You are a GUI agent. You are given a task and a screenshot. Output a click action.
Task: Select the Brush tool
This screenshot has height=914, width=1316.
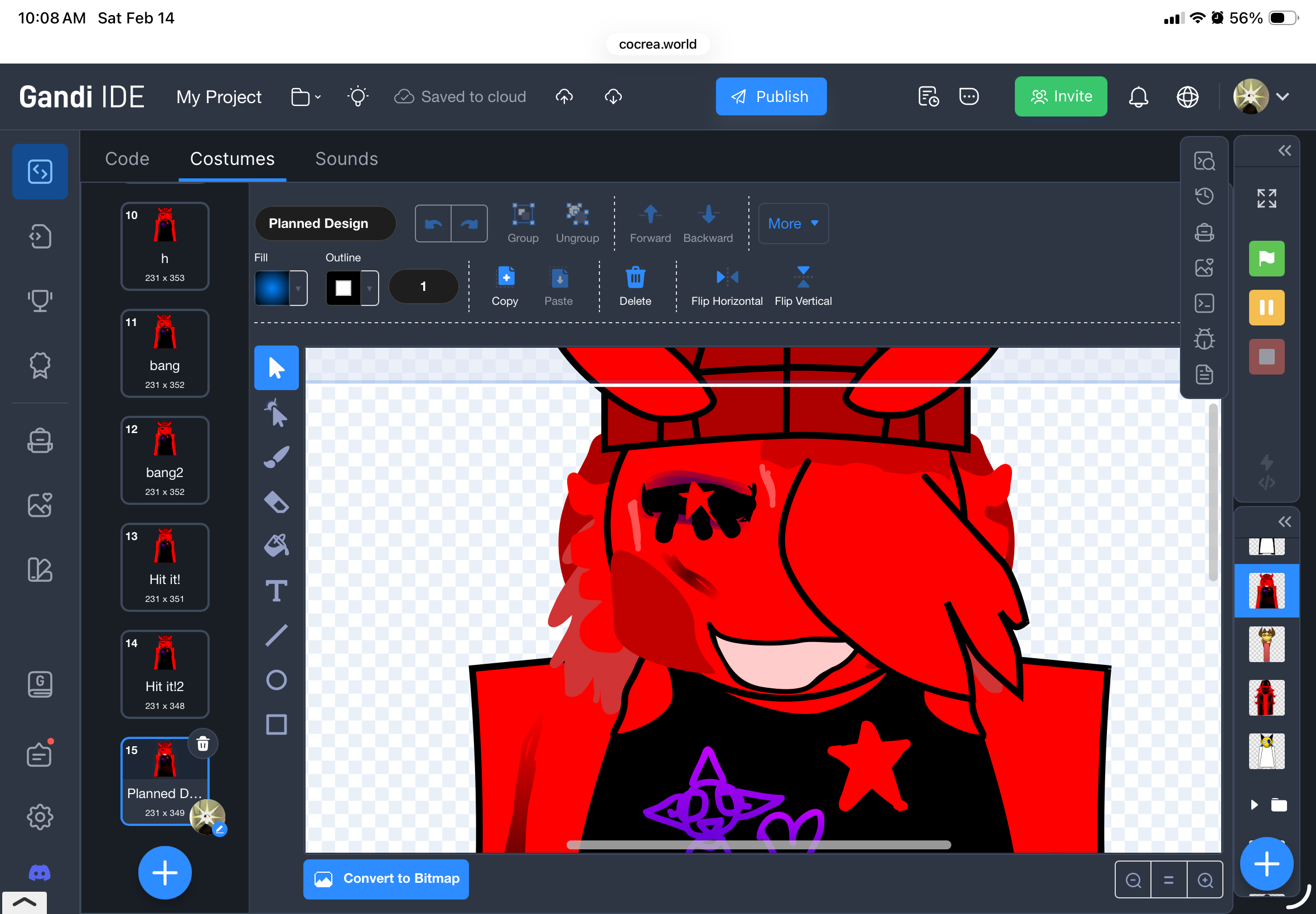pyautogui.click(x=276, y=457)
